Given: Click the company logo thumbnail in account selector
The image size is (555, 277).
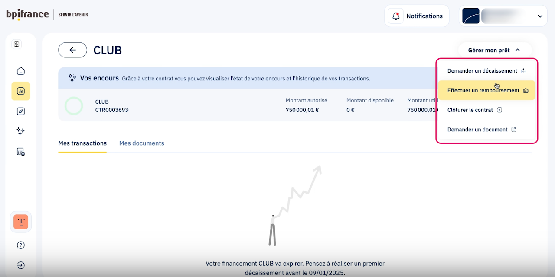Looking at the screenshot, I should [x=471, y=16].
